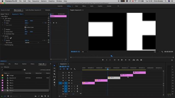The width and height of the screenshot is (175, 98).
Task: Create new search bin from query
Action: [x=25, y=70]
